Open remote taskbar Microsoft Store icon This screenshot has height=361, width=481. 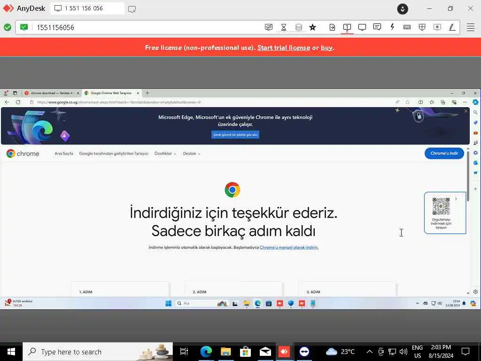pos(268,304)
